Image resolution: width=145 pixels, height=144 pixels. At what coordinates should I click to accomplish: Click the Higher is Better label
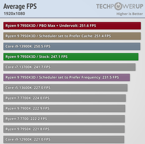click(x=130, y=14)
